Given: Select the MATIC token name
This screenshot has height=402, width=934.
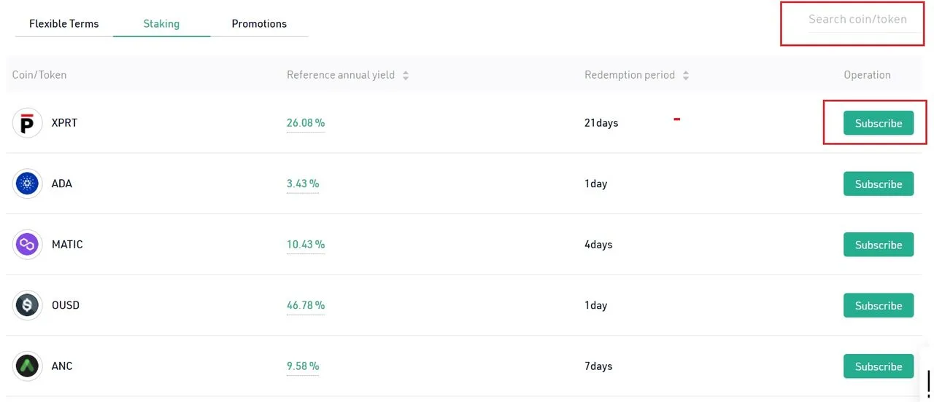Looking at the screenshot, I should [x=67, y=245].
